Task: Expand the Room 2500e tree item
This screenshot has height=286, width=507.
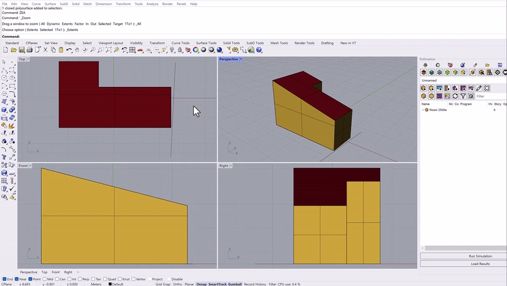Action: (x=423, y=110)
